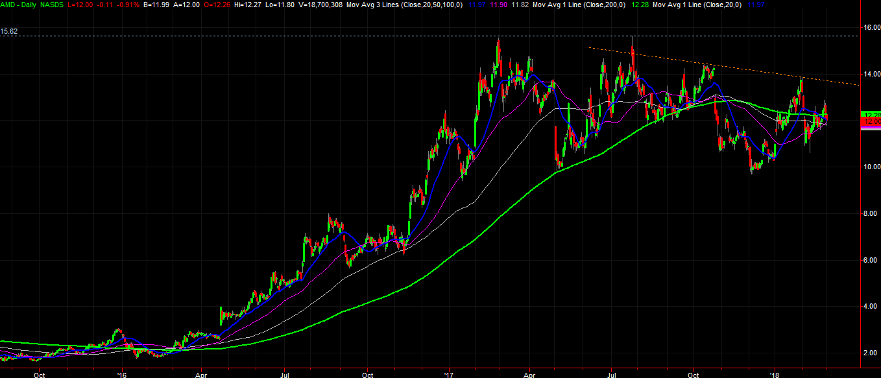This screenshot has width=881, height=378.
Task: Click the B=11.99 bid value
Action: click(x=156, y=5)
